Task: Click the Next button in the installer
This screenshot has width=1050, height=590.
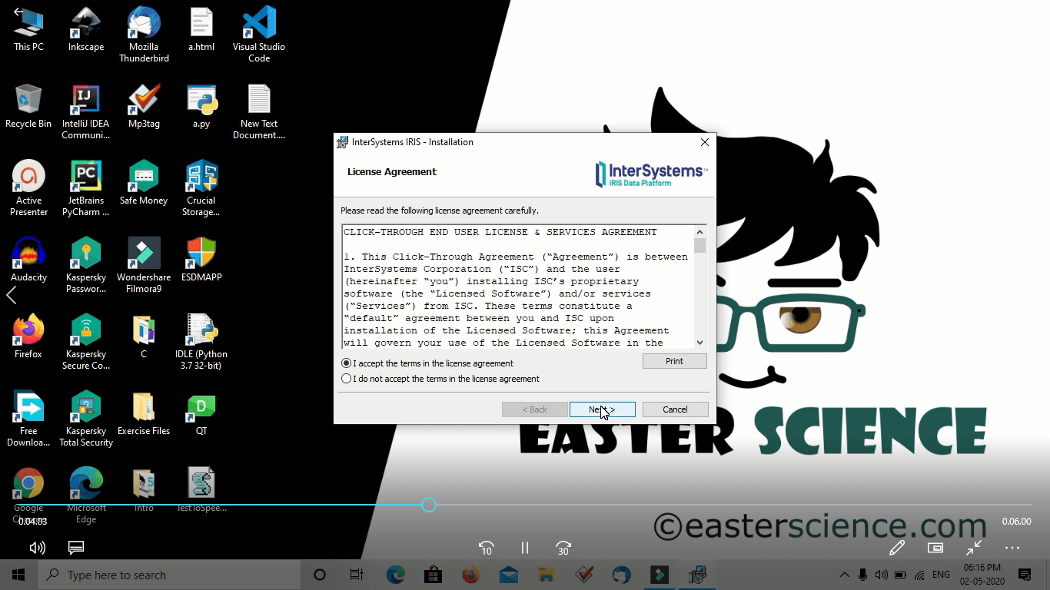Action: point(603,409)
